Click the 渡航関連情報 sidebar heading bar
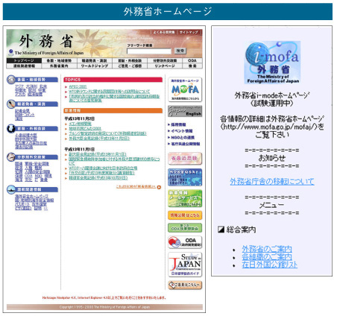 (x=37, y=189)
